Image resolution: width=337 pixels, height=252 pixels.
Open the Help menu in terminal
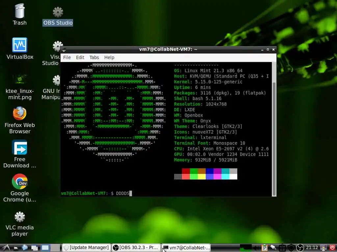(x=109, y=57)
